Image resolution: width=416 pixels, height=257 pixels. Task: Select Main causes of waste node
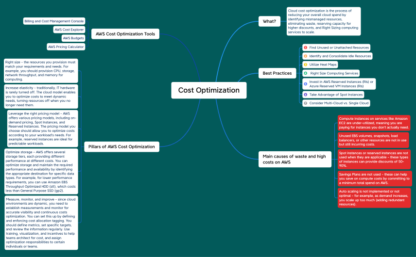pos(294,159)
